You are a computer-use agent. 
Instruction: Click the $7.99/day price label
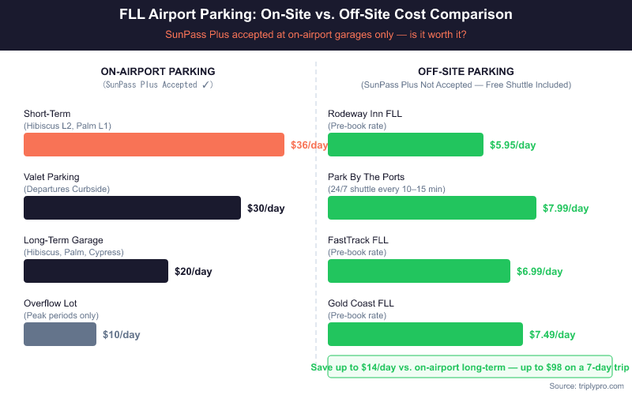(x=566, y=209)
